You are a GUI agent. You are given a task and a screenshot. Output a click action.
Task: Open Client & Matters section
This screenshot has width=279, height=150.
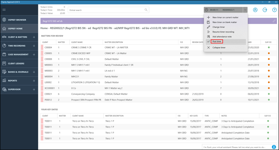click(x=17, y=37)
